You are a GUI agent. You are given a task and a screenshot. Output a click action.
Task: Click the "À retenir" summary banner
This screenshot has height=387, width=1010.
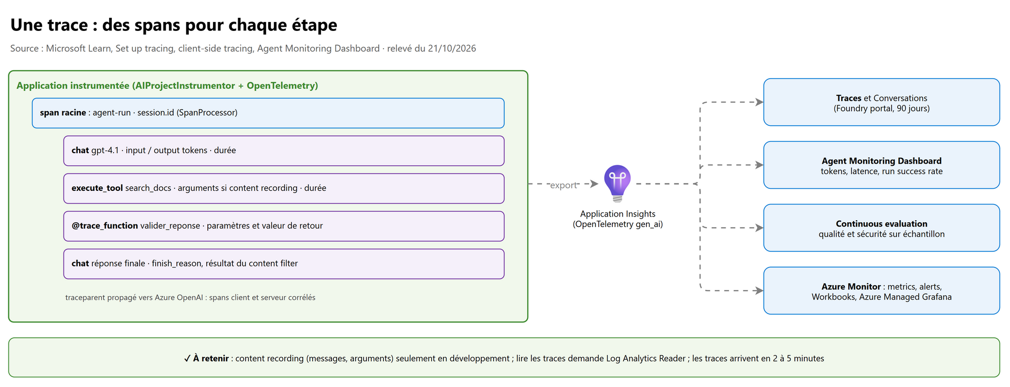click(x=504, y=358)
